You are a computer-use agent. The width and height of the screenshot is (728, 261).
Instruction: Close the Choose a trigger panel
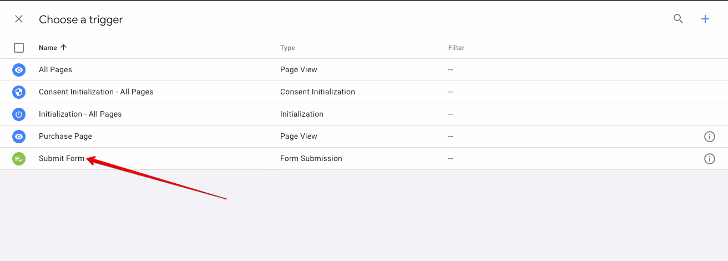(x=19, y=19)
